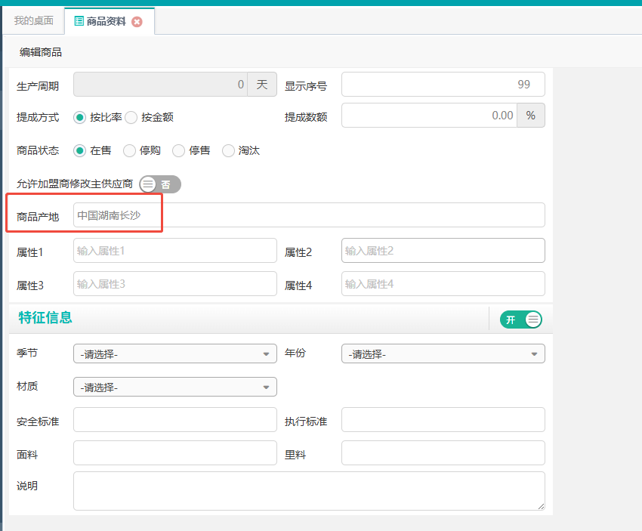Image resolution: width=642 pixels, height=531 pixels.
Task: Click the 里料 input field
Action: (x=443, y=452)
